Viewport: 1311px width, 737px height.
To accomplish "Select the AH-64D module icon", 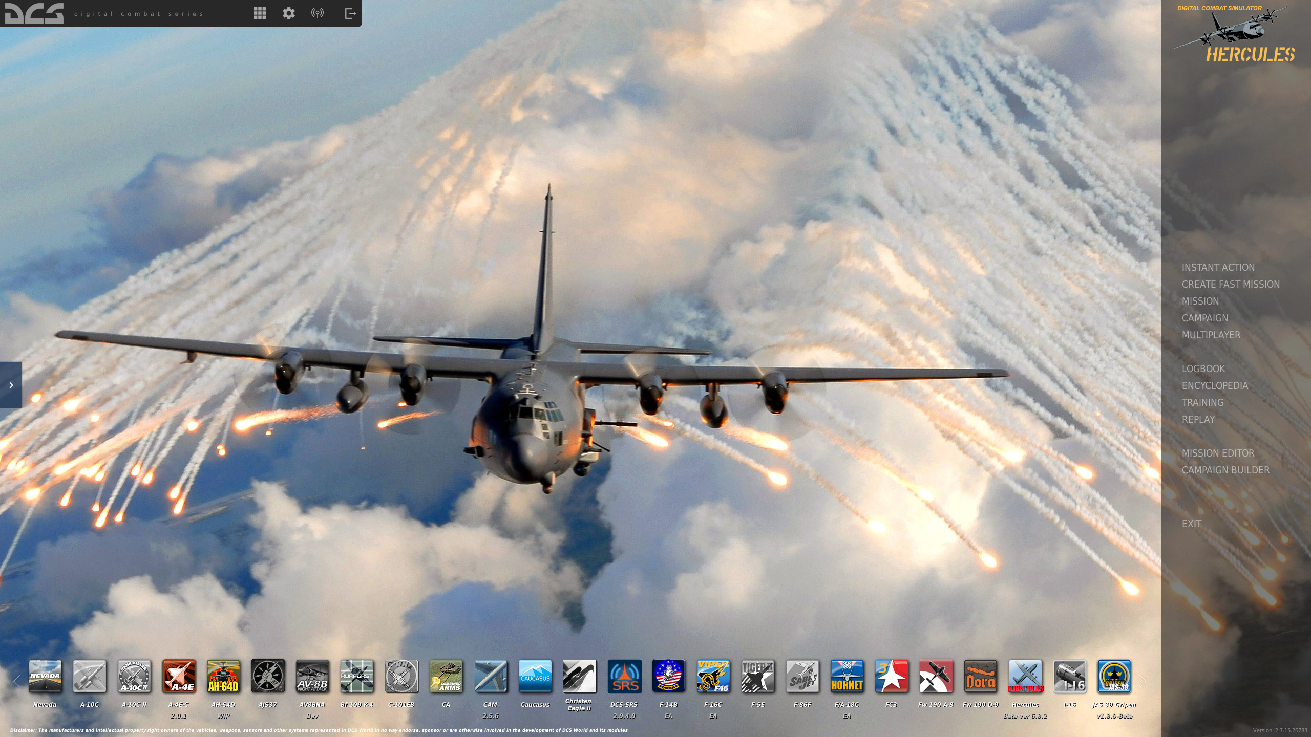I will (x=223, y=676).
